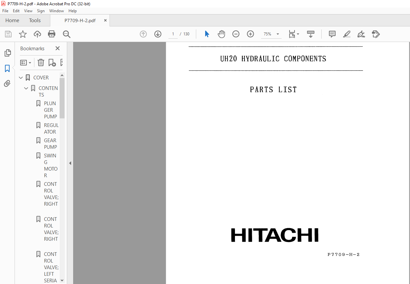The width and height of the screenshot is (410, 284).
Task: Close the Bookmarks panel
Action: tap(58, 48)
